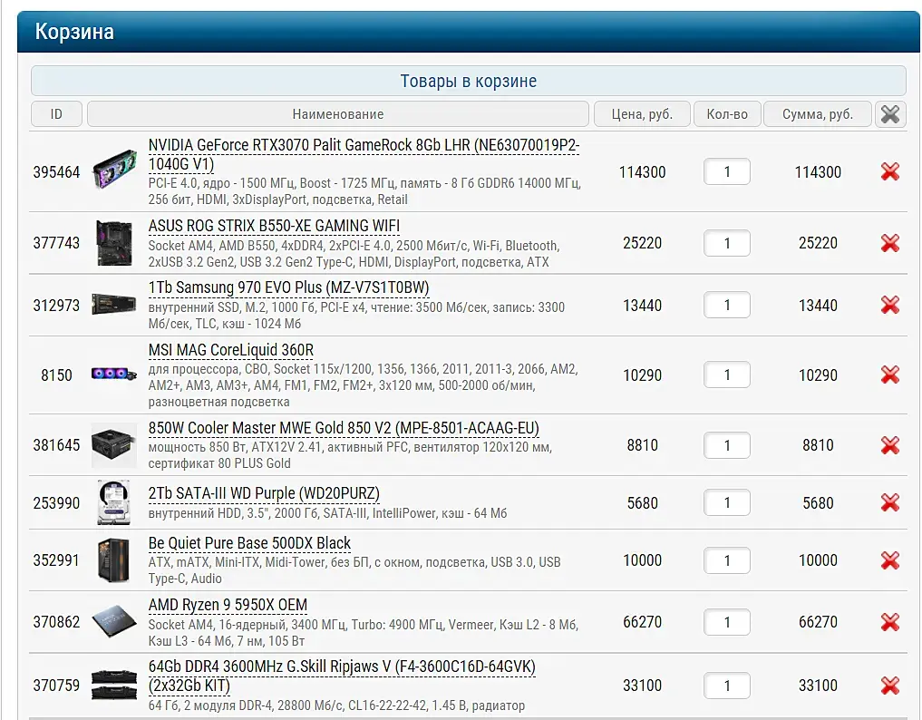The height and width of the screenshot is (720, 922).
Task: Open 64Gb DDR4 G.Skill Ripjaws V link
Action: 342,676
